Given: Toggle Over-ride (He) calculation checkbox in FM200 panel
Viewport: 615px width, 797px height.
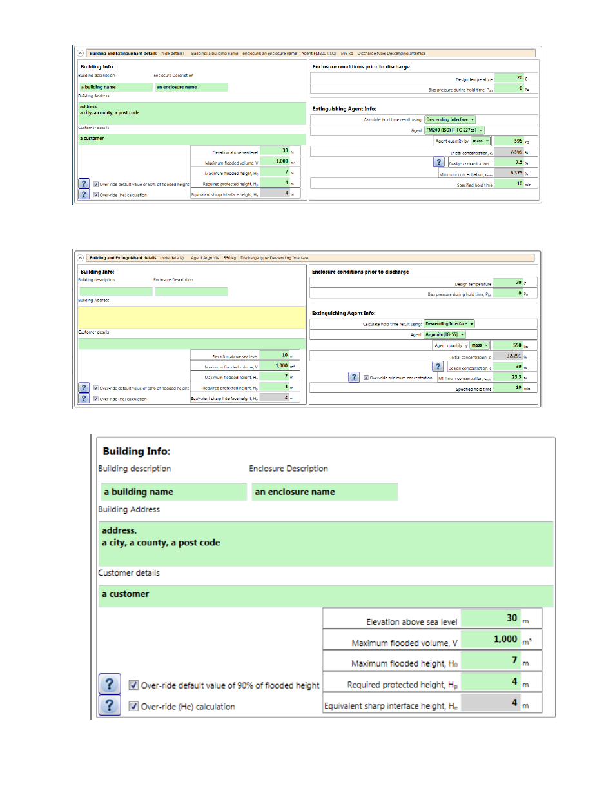Looking at the screenshot, I should pyautogui.click(x=96, y=195).
